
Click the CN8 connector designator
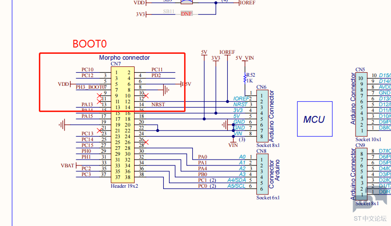point(261,151)
